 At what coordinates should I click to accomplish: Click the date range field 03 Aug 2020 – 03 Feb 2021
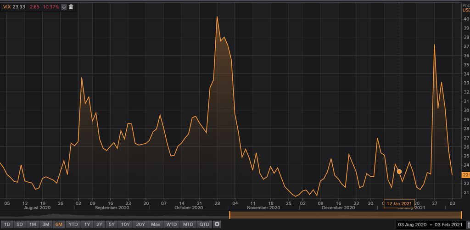coord(431,224)
